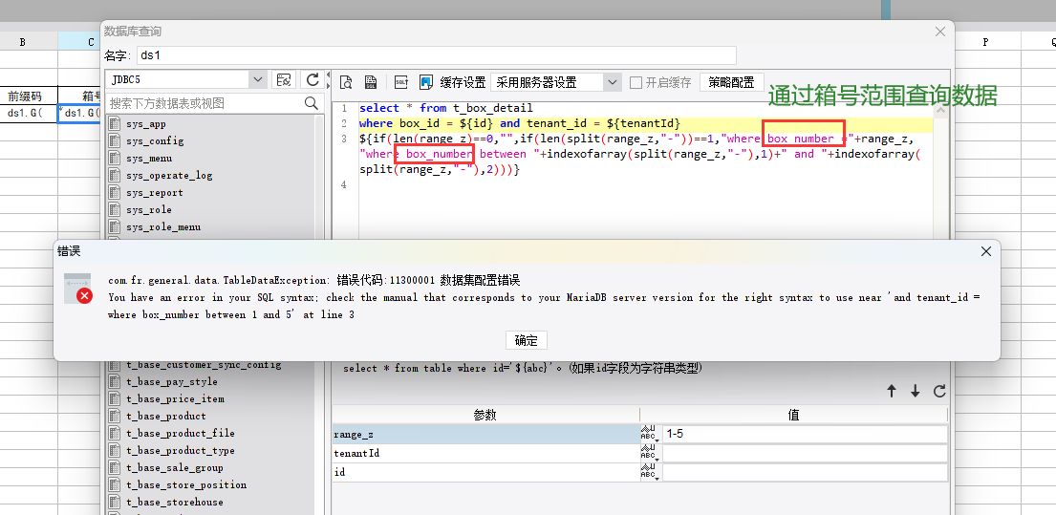1056x515 pixels.
Task: Select sys_operate_log table in the list
Action: pyautogui.click(x=169, y=176)
